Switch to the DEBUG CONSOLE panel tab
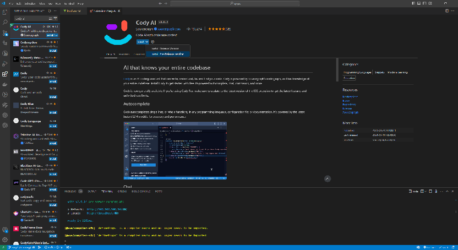458x250 pixels. (x=141, y=191)
